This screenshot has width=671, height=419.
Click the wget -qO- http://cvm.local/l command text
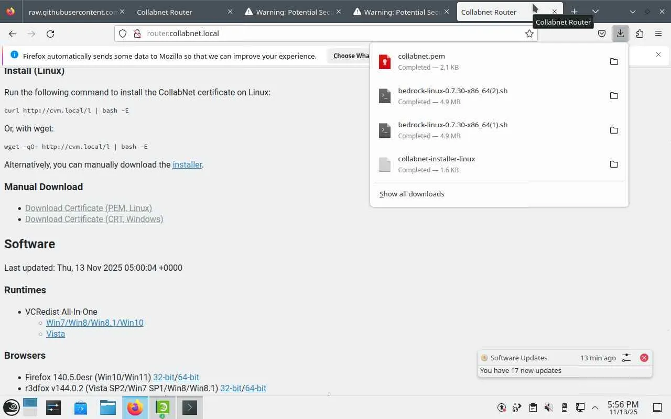[x=76, y=147]
